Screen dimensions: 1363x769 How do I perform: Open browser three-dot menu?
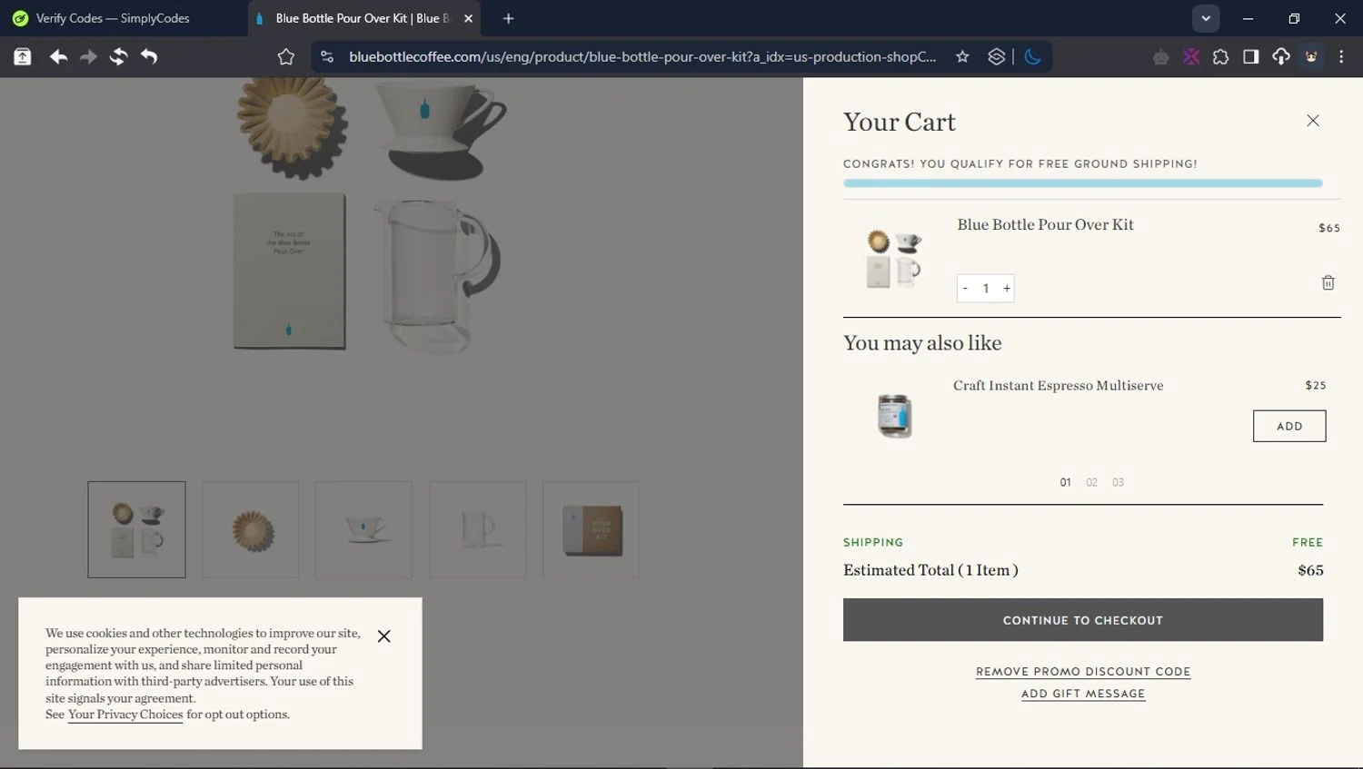(x=1341, y=56)
